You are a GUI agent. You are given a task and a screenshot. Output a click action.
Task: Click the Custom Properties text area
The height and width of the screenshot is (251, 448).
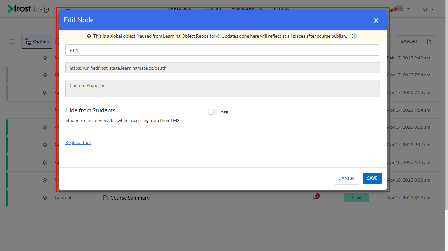point(223,89)
